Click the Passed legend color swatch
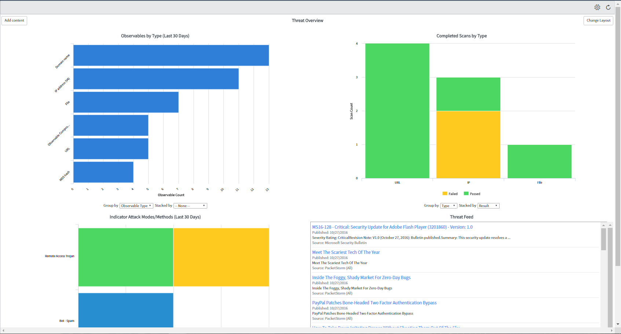621x334 pixels. [466, 194]
